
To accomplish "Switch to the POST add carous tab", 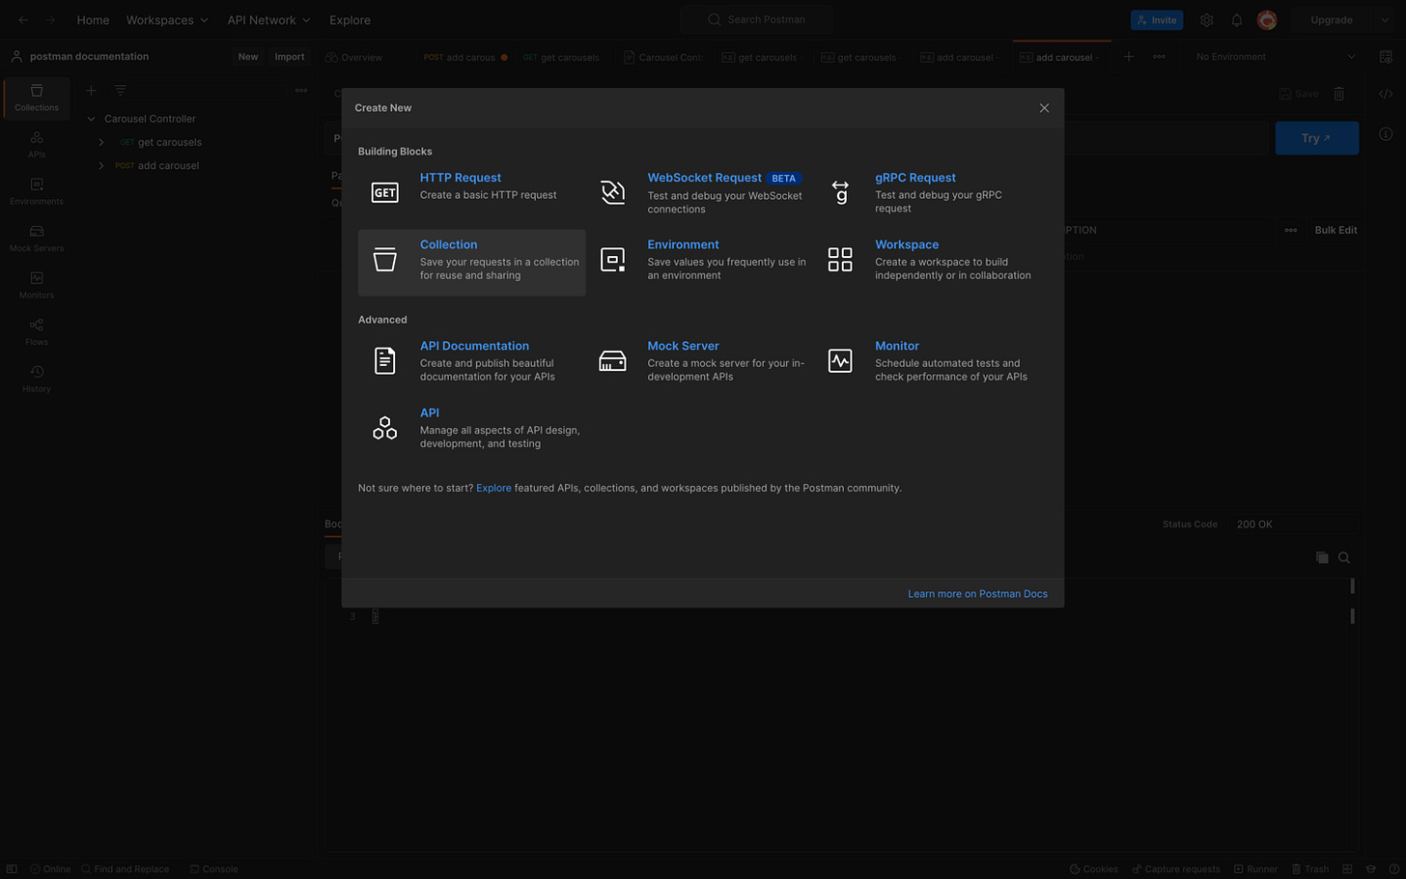I will coord(465,57).
